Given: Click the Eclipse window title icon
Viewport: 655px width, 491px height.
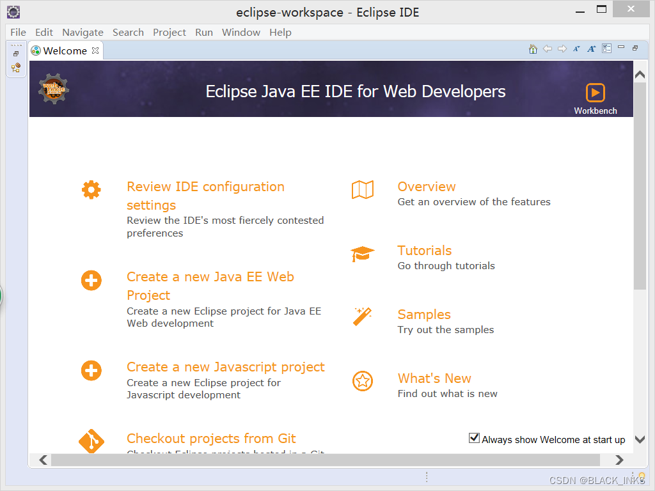Looking at the screenshot, I should tap(13, 12).
